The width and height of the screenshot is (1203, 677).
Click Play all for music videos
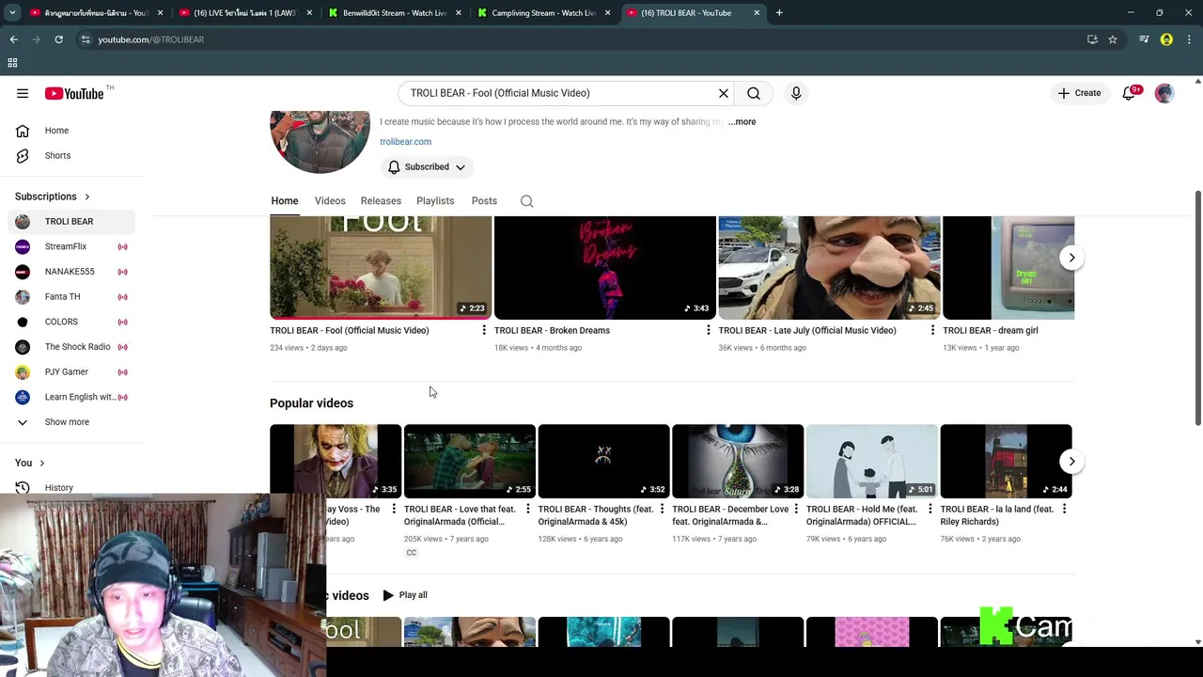pos(404,595)
